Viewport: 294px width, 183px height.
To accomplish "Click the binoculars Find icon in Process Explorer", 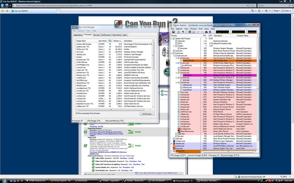I will tap(206, 32).
